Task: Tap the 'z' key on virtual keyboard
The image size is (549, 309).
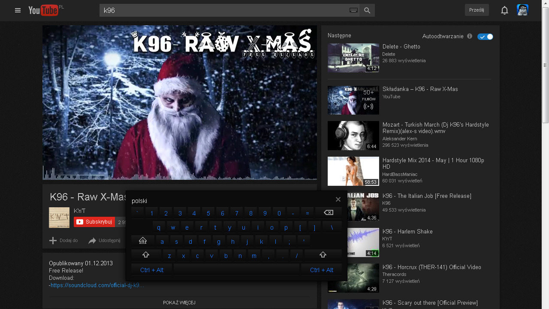Action: pyautogui.click(x=169, y=255)
